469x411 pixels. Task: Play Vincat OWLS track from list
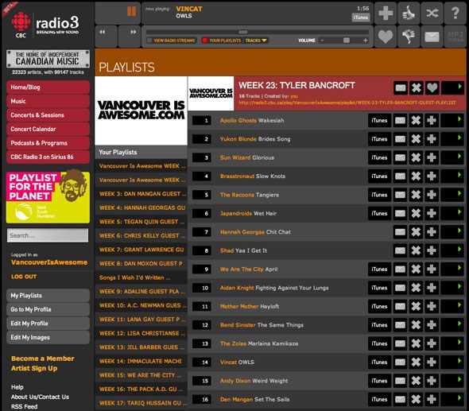click(452, 362)
